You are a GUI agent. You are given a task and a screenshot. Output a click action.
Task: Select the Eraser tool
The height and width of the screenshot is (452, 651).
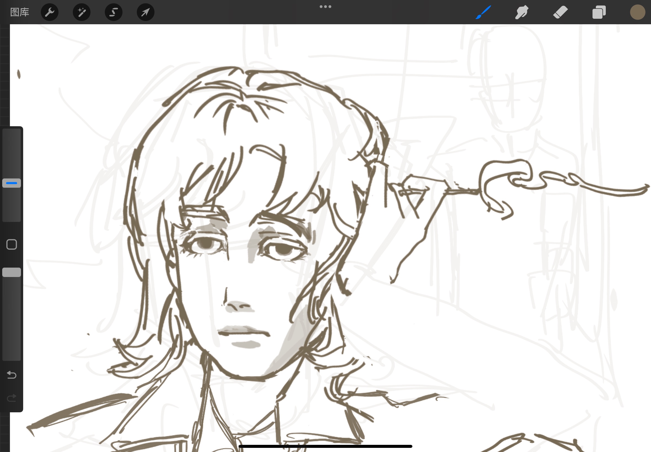click(560, 12)
